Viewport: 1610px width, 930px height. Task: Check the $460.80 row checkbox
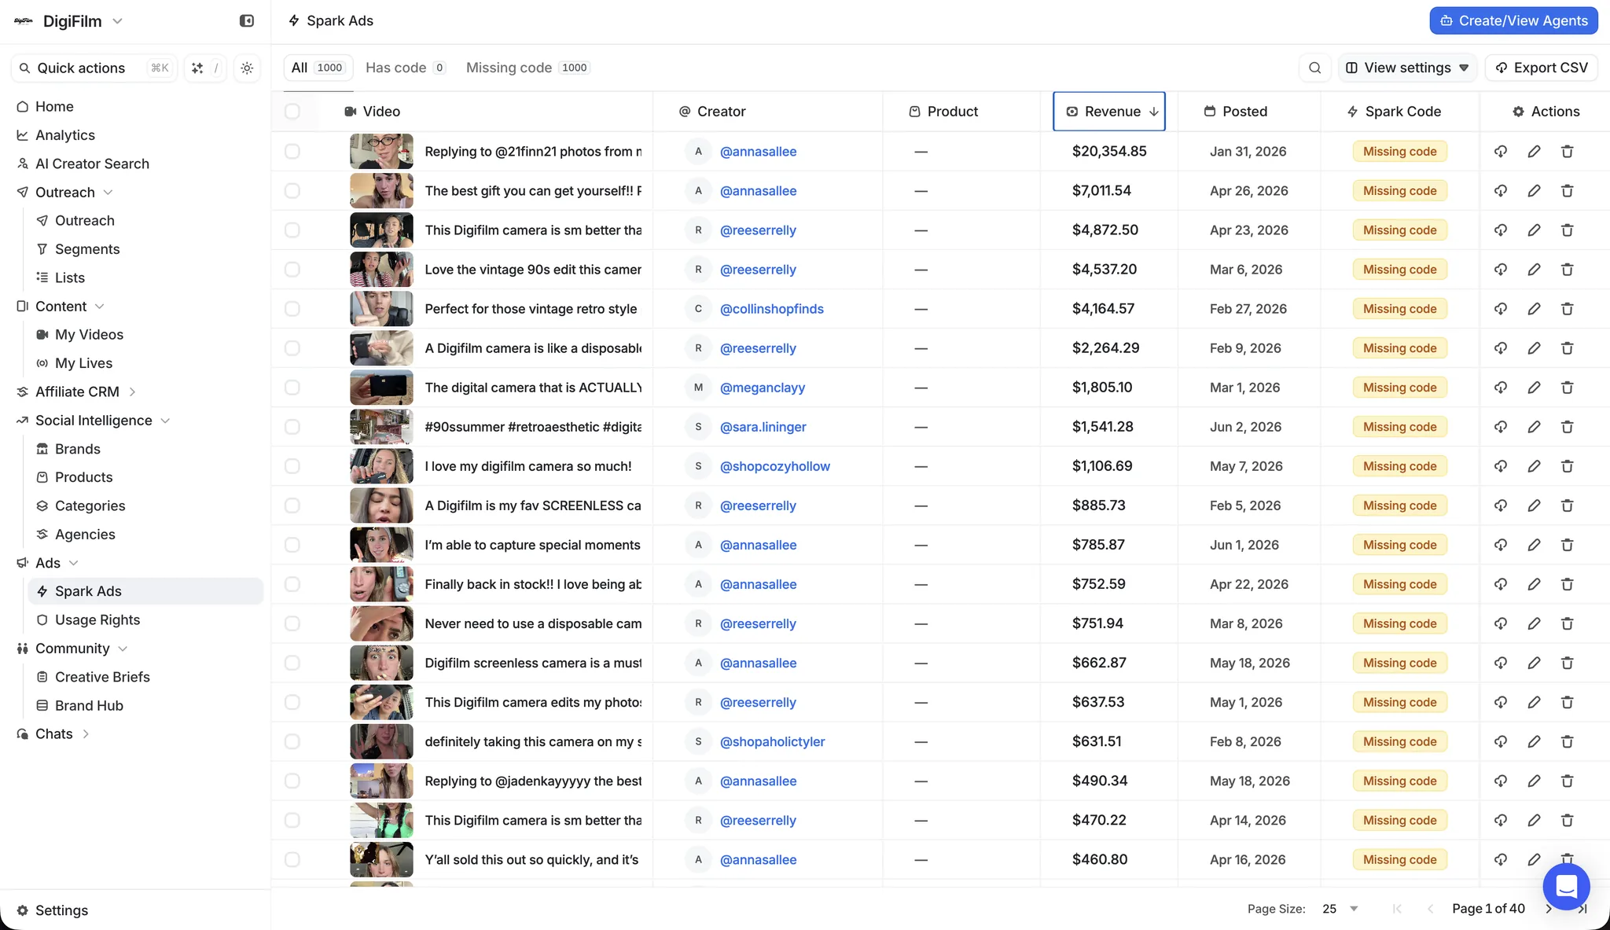coord(292,859)
